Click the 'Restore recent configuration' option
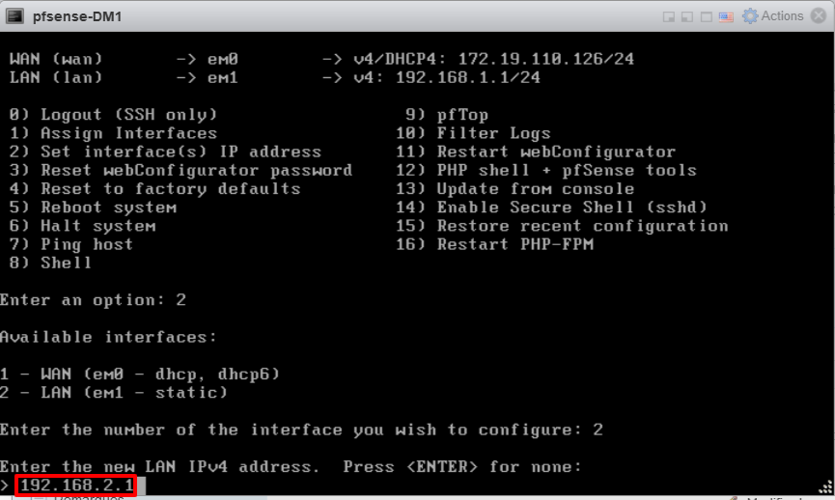Screen dimensions: 835x500 (x=582, y=226)
